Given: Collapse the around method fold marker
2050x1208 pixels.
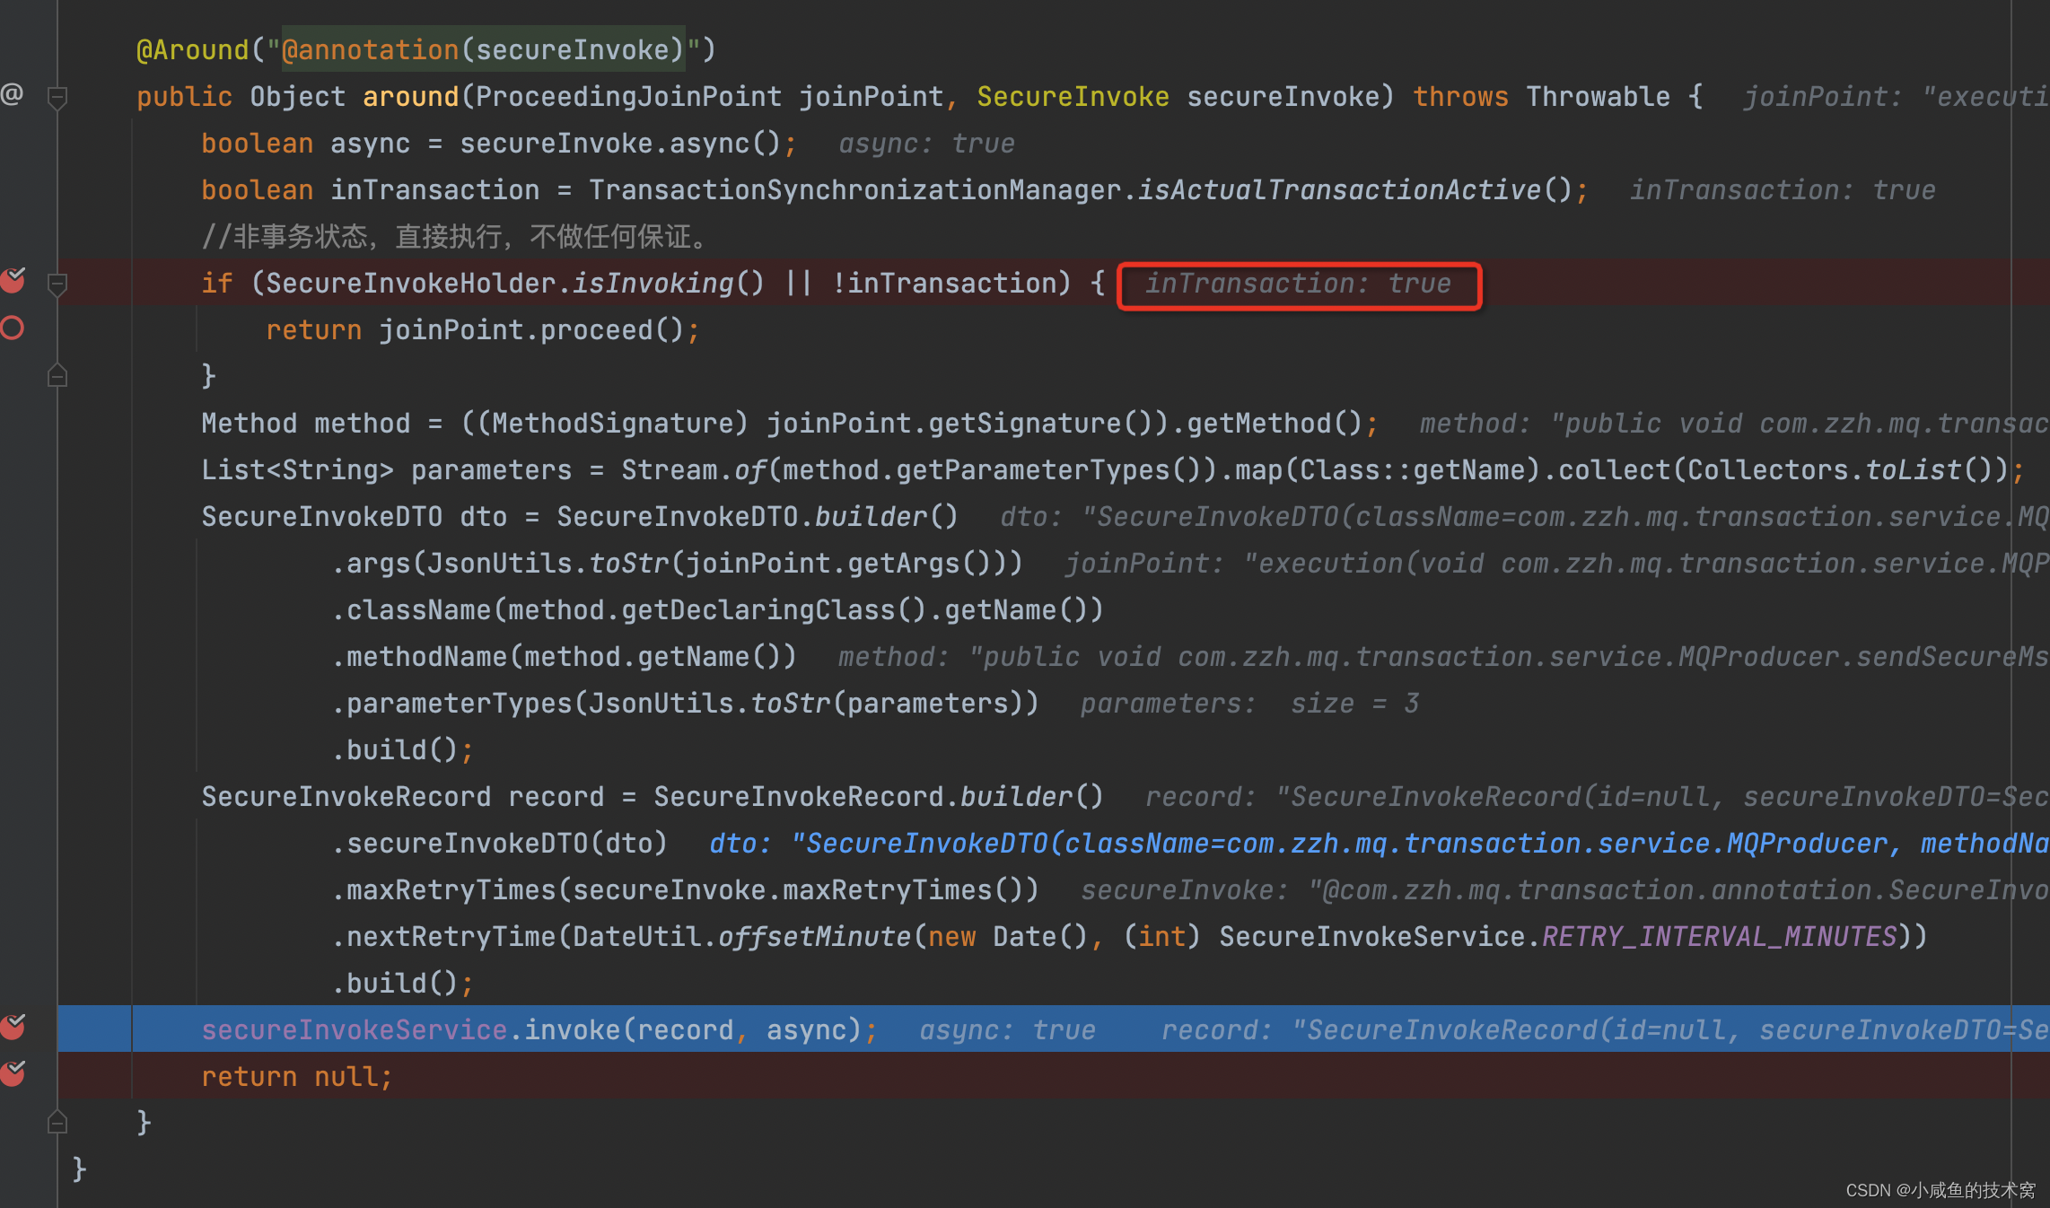Looking at the screenshot, I should pos(57,97).
